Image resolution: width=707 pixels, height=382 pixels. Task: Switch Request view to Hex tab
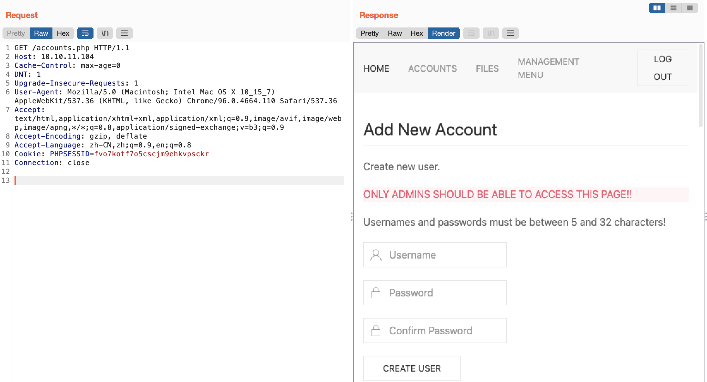63,33
